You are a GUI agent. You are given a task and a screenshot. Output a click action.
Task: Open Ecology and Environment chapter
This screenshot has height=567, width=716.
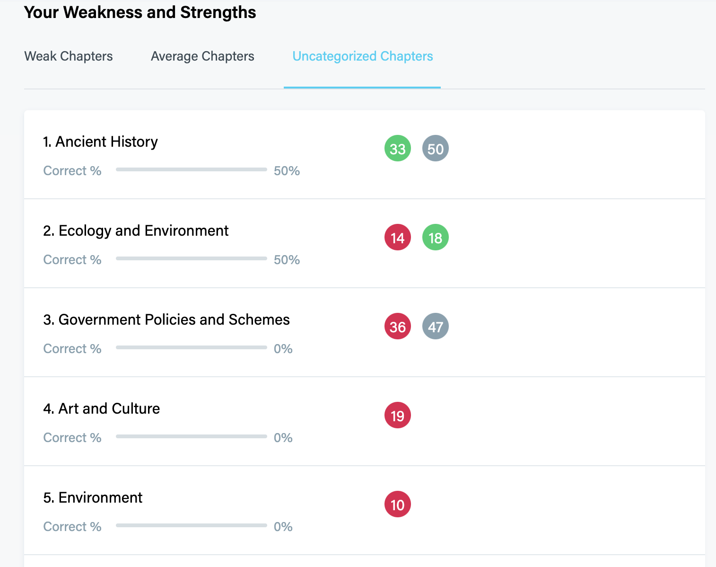[x=136, y=230]
